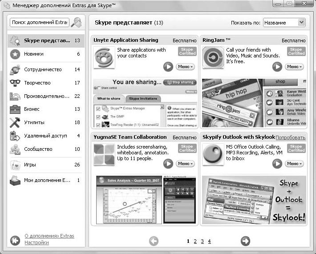The image size is (316, 254).
Task: Click the Skype + Outlook preview image
Action: pos(254,200)
